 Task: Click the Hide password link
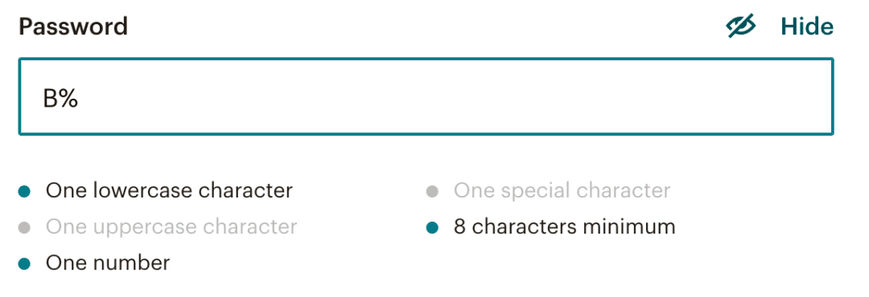807,26
